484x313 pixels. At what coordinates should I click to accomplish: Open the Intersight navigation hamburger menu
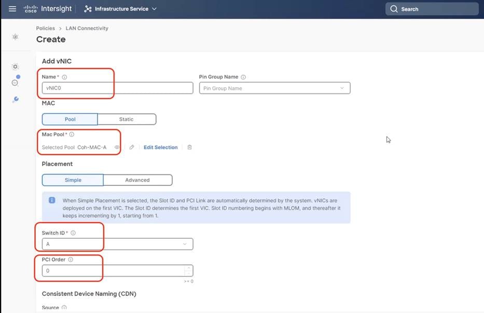12,8
